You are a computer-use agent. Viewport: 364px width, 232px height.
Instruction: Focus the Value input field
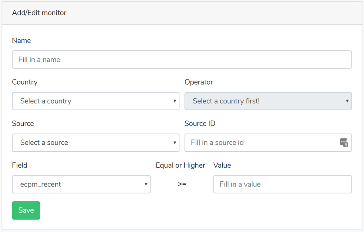pos(283,184)
